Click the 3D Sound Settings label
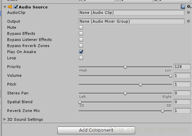The image size is (192, 136). (25, 119)
